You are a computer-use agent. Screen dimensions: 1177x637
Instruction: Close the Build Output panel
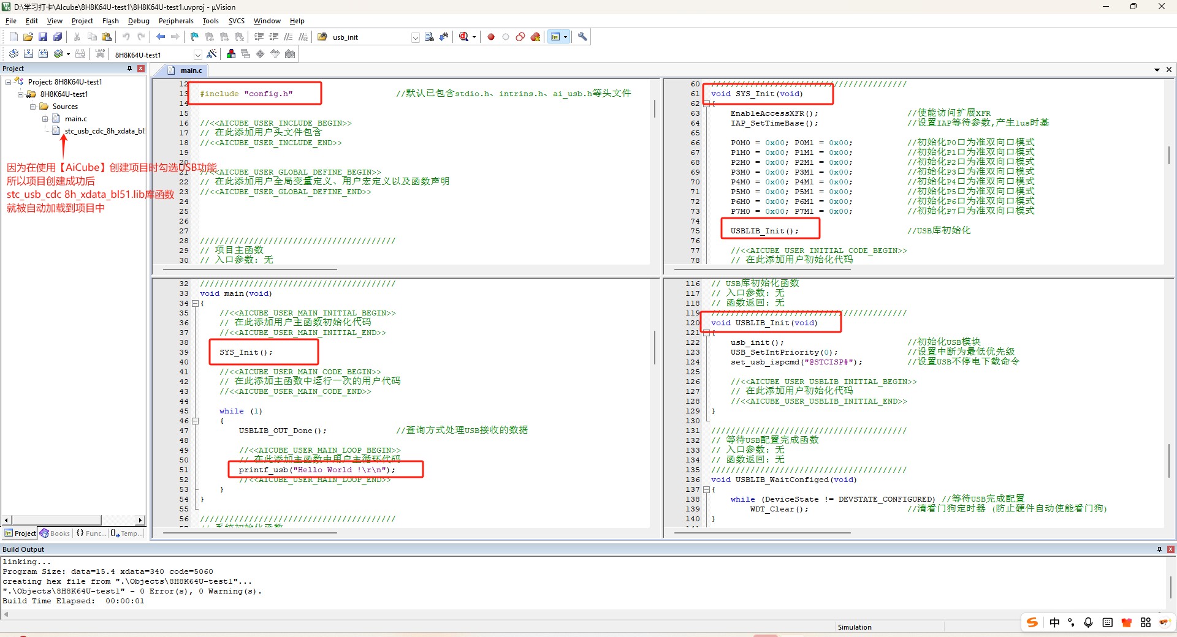(x=1171, y=549)
